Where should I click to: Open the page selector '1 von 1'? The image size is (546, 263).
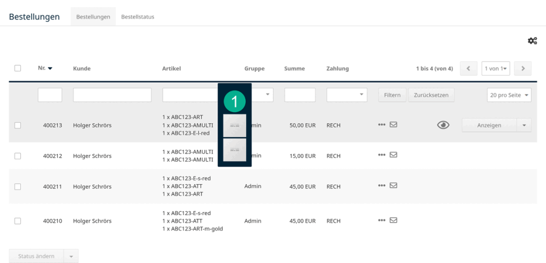496,69
